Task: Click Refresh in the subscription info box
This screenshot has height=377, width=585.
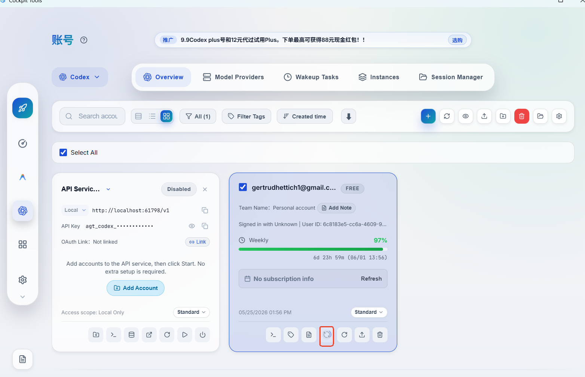Action: tap(371, 279)
